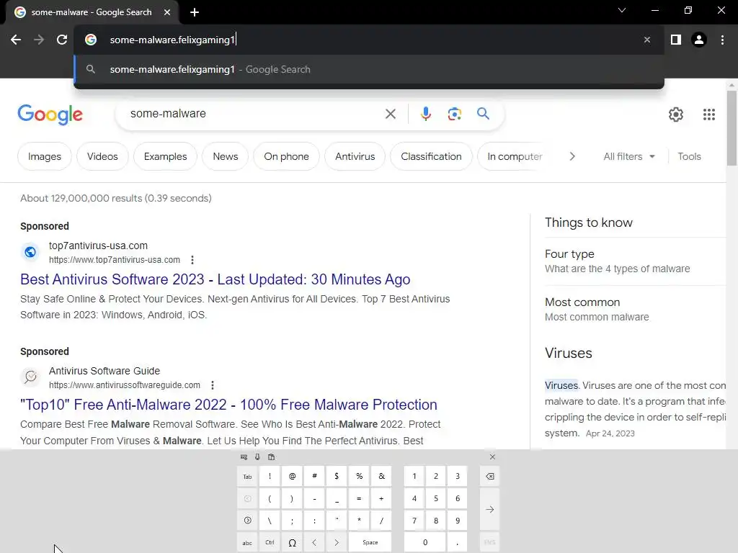Tap the period key on keypad
Viewport: 738px width, 553px height.
point(458,543)
